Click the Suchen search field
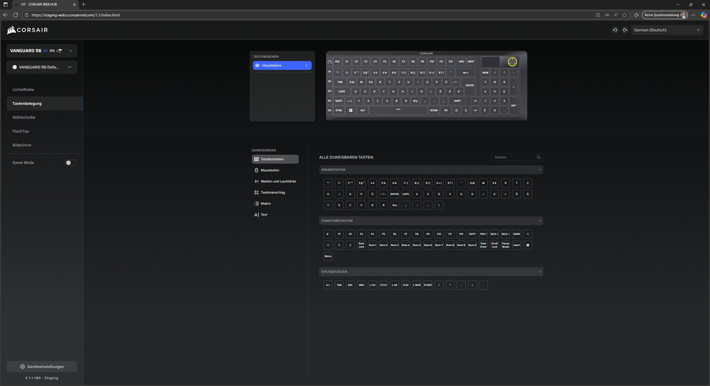The height and width of the screenshot is (386, 710). coord(514,157)
